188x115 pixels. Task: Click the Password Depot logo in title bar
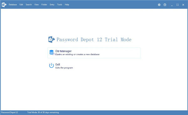tap(4, 5)
